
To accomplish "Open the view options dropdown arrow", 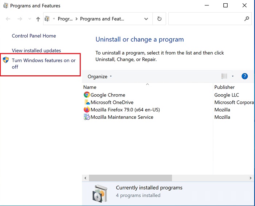I will pyautogui.click(x=233, y=76).
